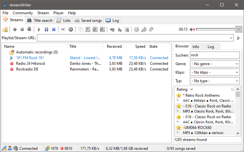
Task: Mute audio with the speaker icon
Action: click(192, 29)
